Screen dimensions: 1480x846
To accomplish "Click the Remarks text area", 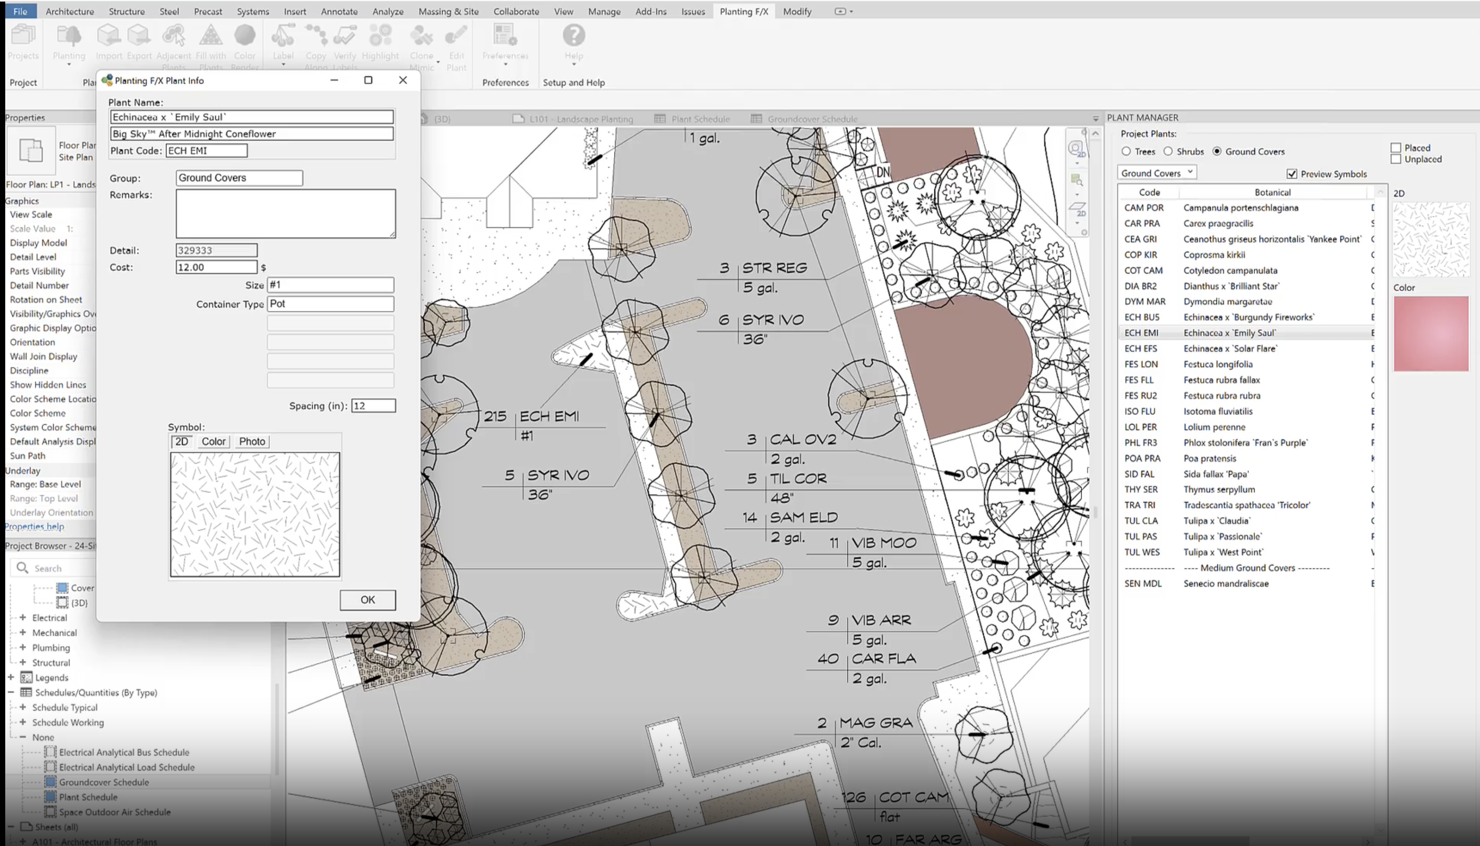I will [x=286, y=213].
